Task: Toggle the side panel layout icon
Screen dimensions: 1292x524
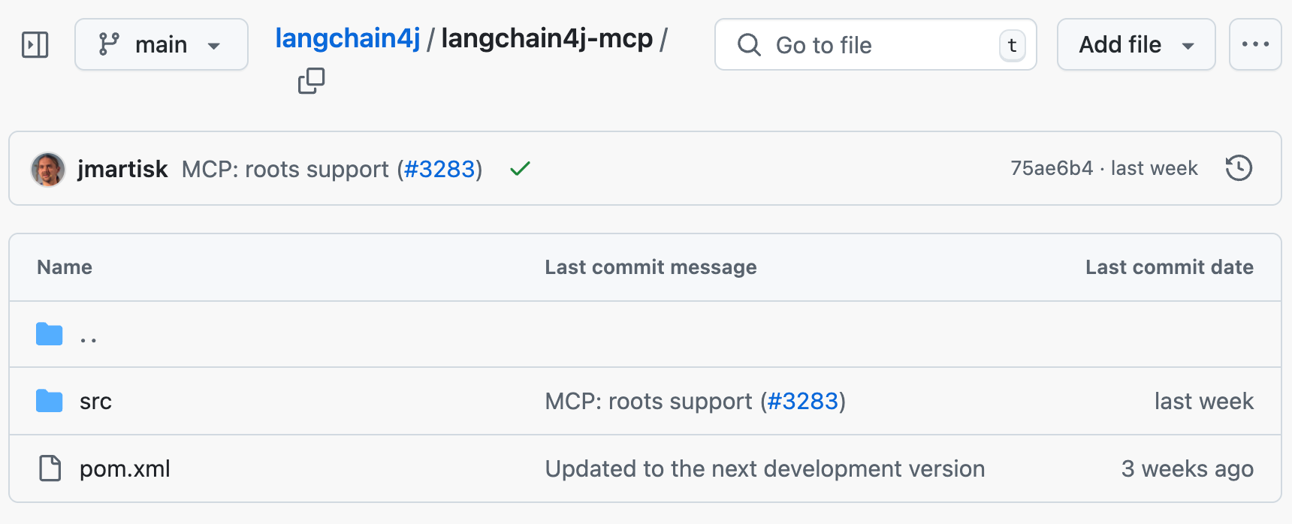Action: coord(35,44)
